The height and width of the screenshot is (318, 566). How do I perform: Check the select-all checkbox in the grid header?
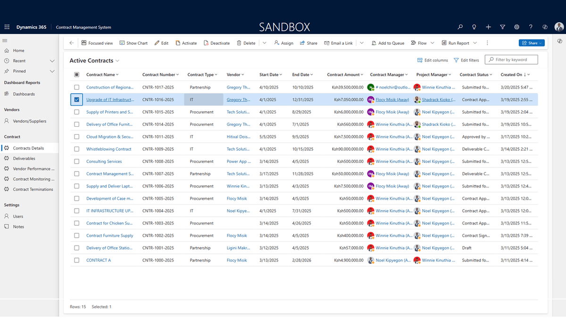coord(76,74)
